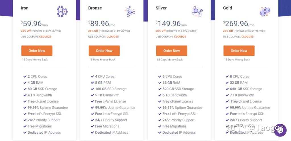
Task: Order the Silver plan now
Action: click(171, 51)
